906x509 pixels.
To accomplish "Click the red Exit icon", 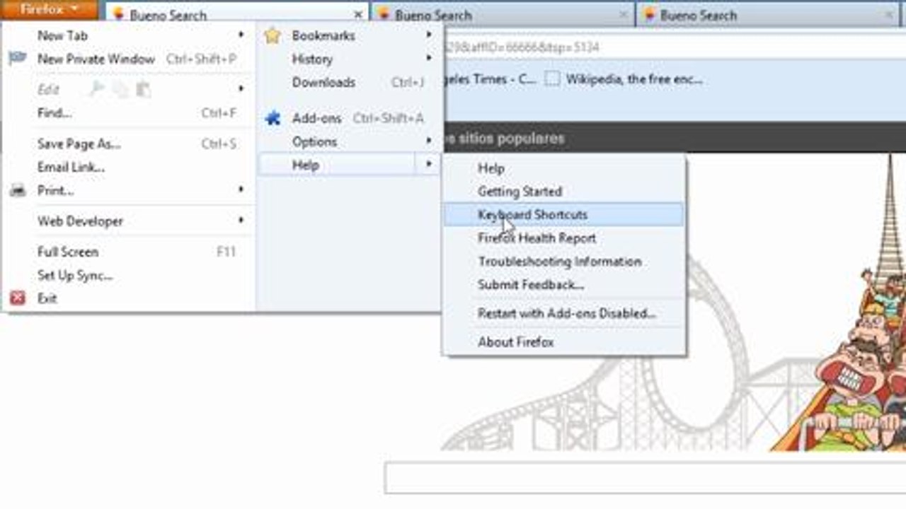I will coord(18,298).
